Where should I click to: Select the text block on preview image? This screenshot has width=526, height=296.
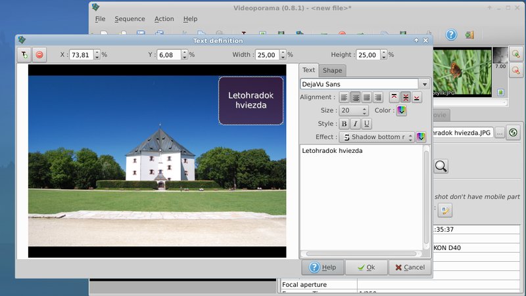pos(251,100)
